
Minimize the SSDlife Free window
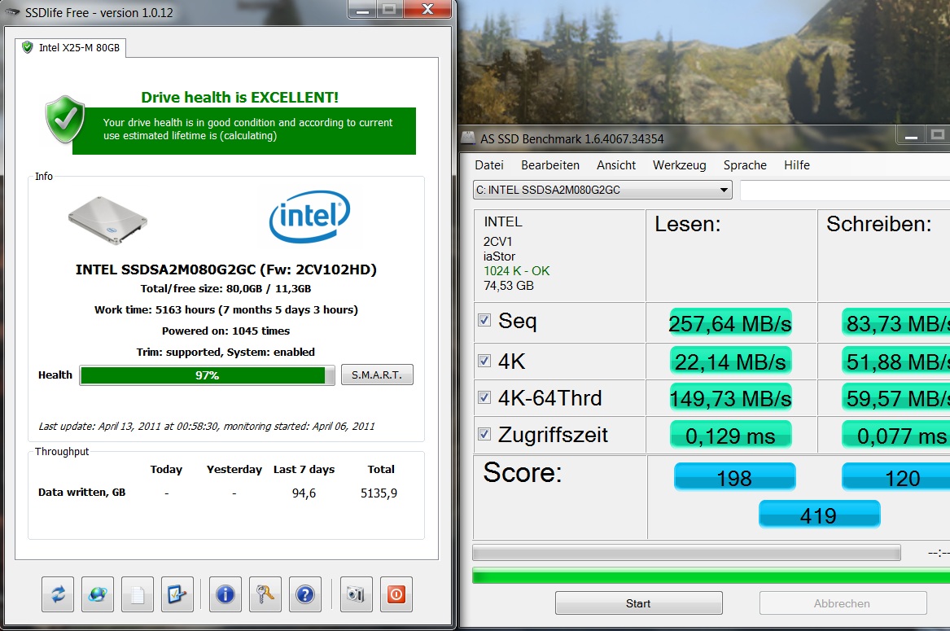362,9
